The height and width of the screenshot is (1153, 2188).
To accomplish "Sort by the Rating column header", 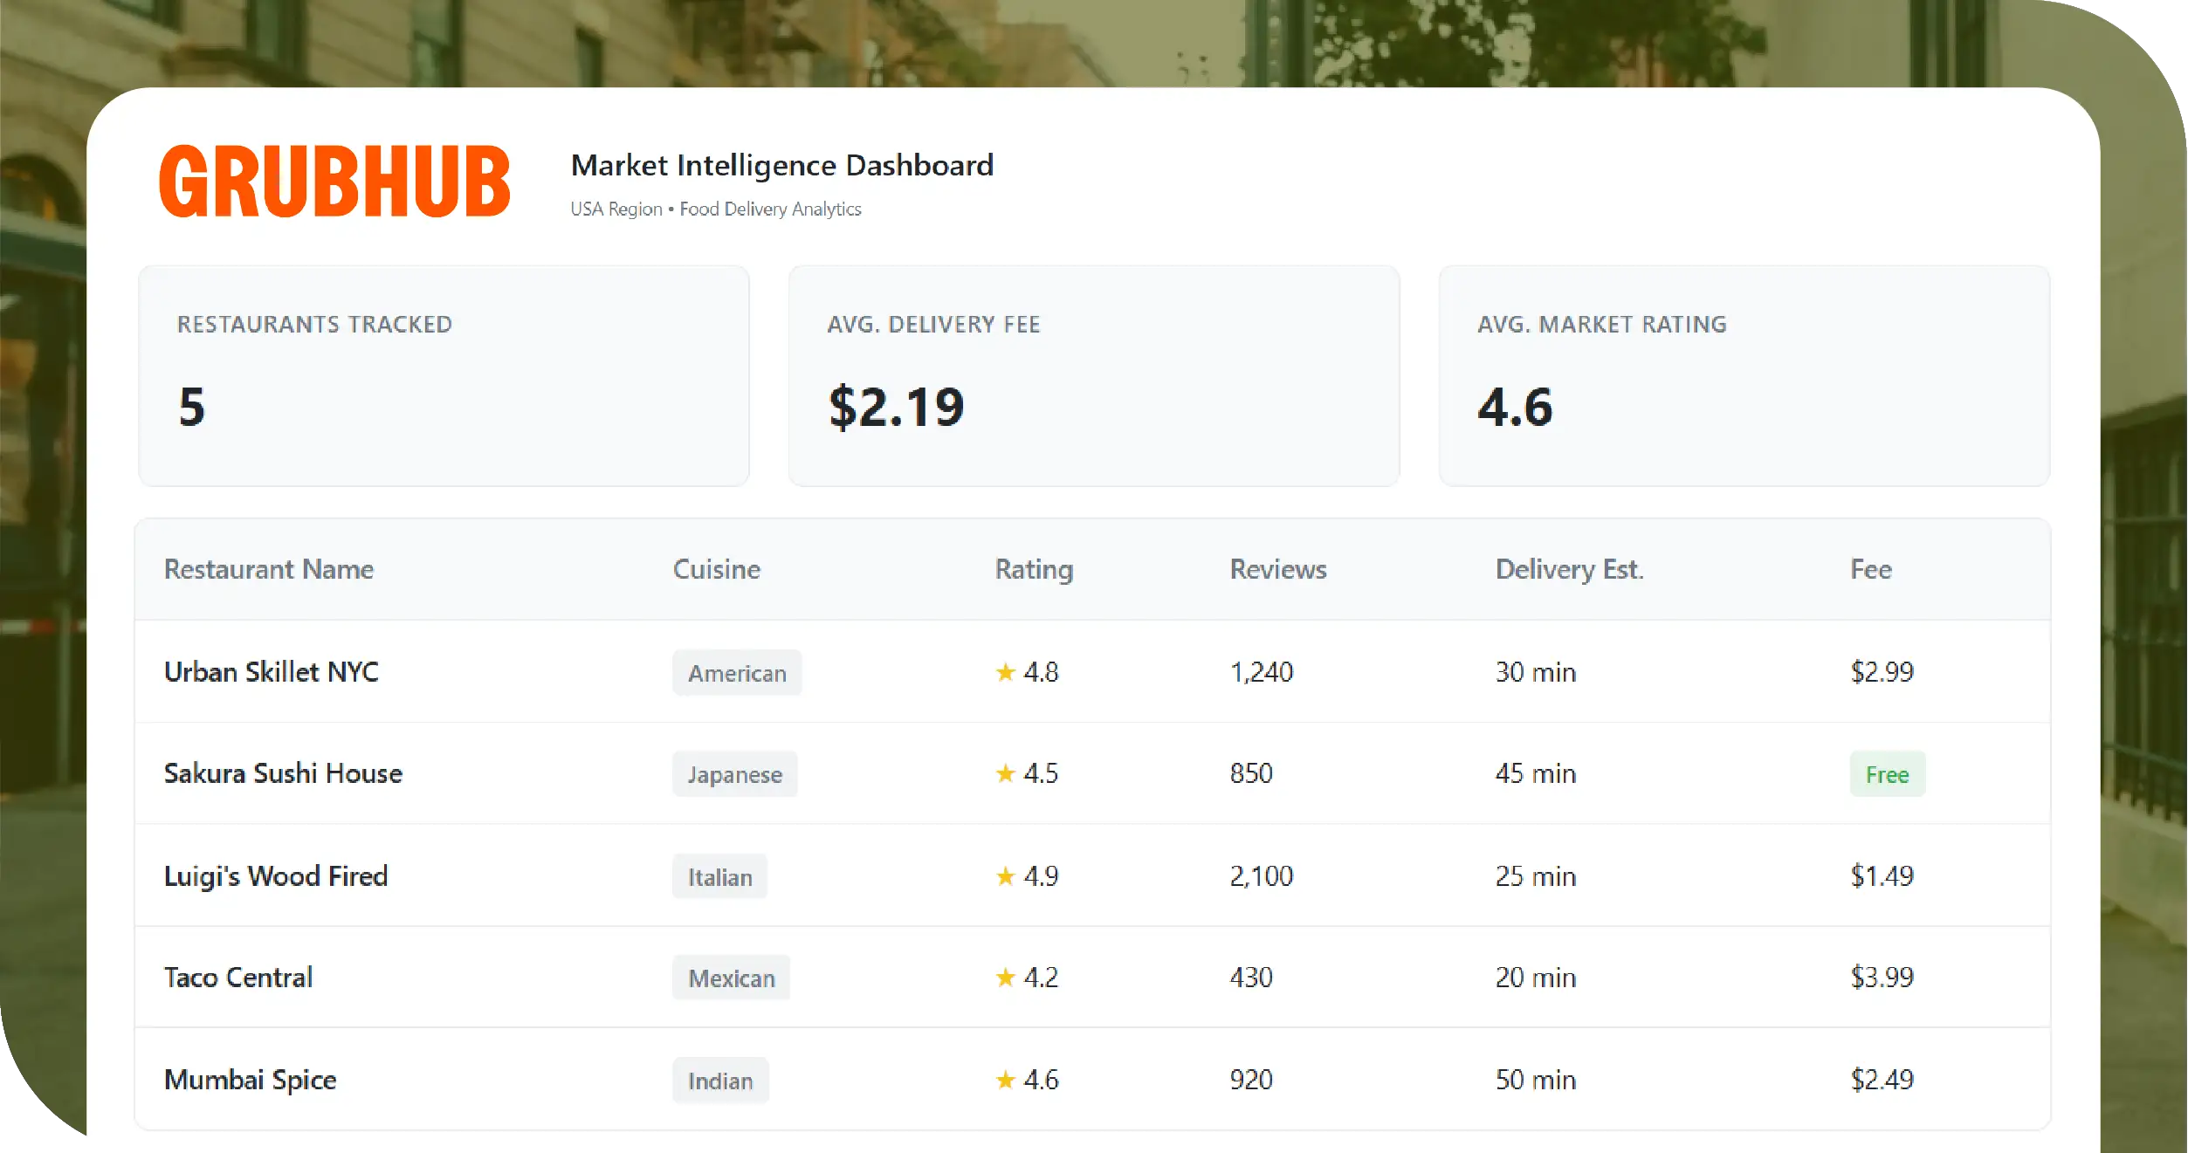I will click(1034, 570).
